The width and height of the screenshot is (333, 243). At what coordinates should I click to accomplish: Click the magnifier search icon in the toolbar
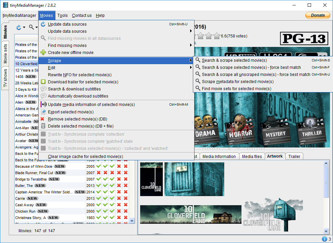point(31,27)
